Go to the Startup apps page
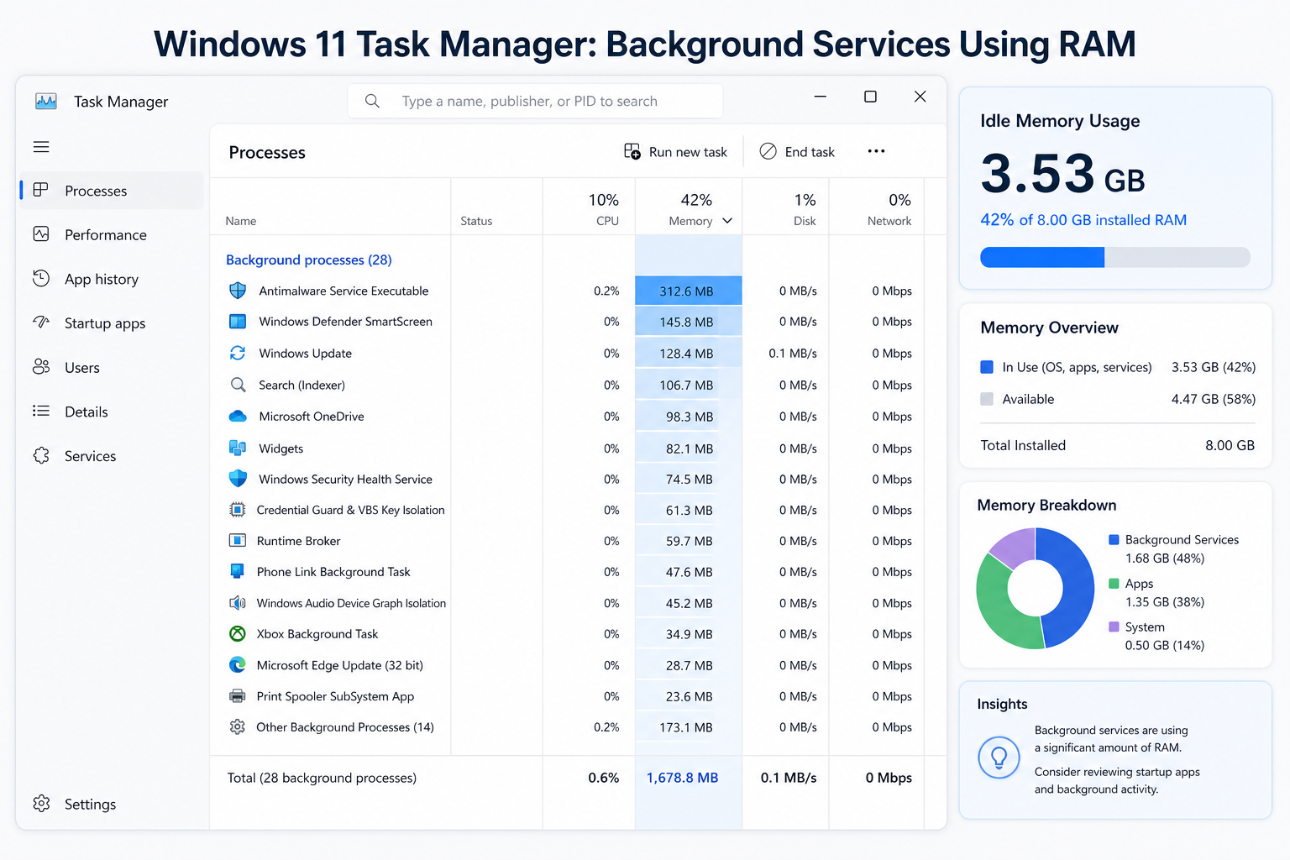The height and width of the screenshot is (860, 1290). (x=112, y=323)
